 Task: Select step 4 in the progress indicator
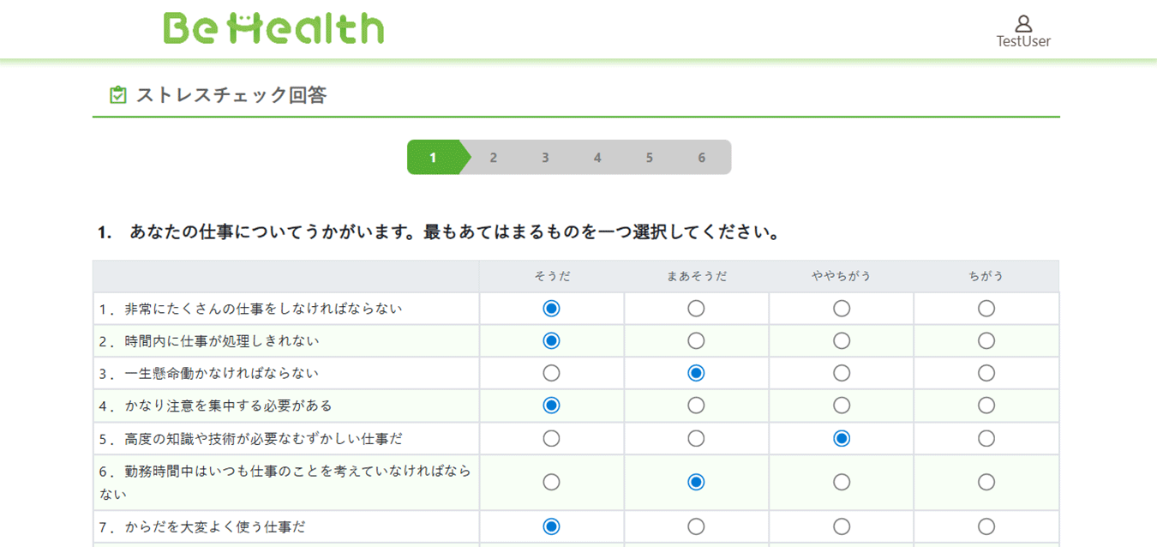pyautogui.click(x=597, y=158)
